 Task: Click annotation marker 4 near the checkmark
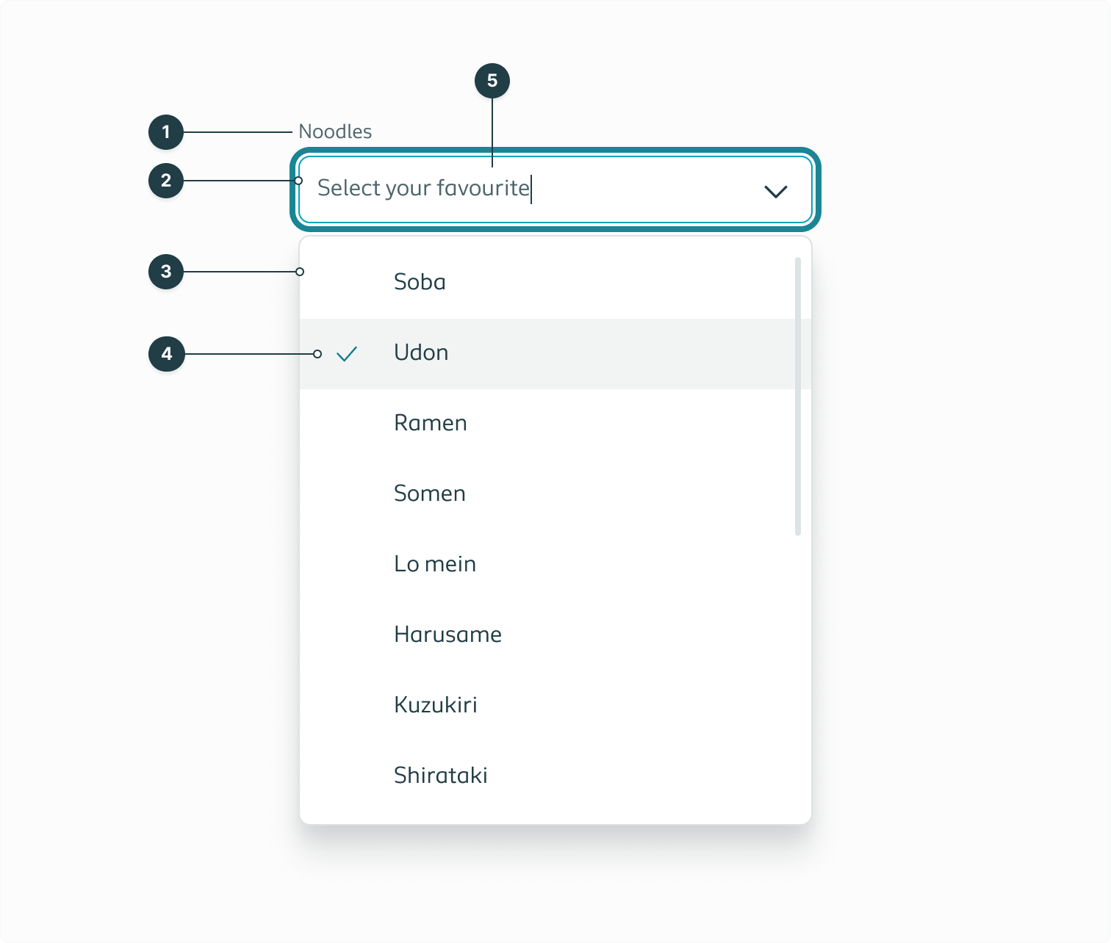pyautogui.click(x=166, y=354)
